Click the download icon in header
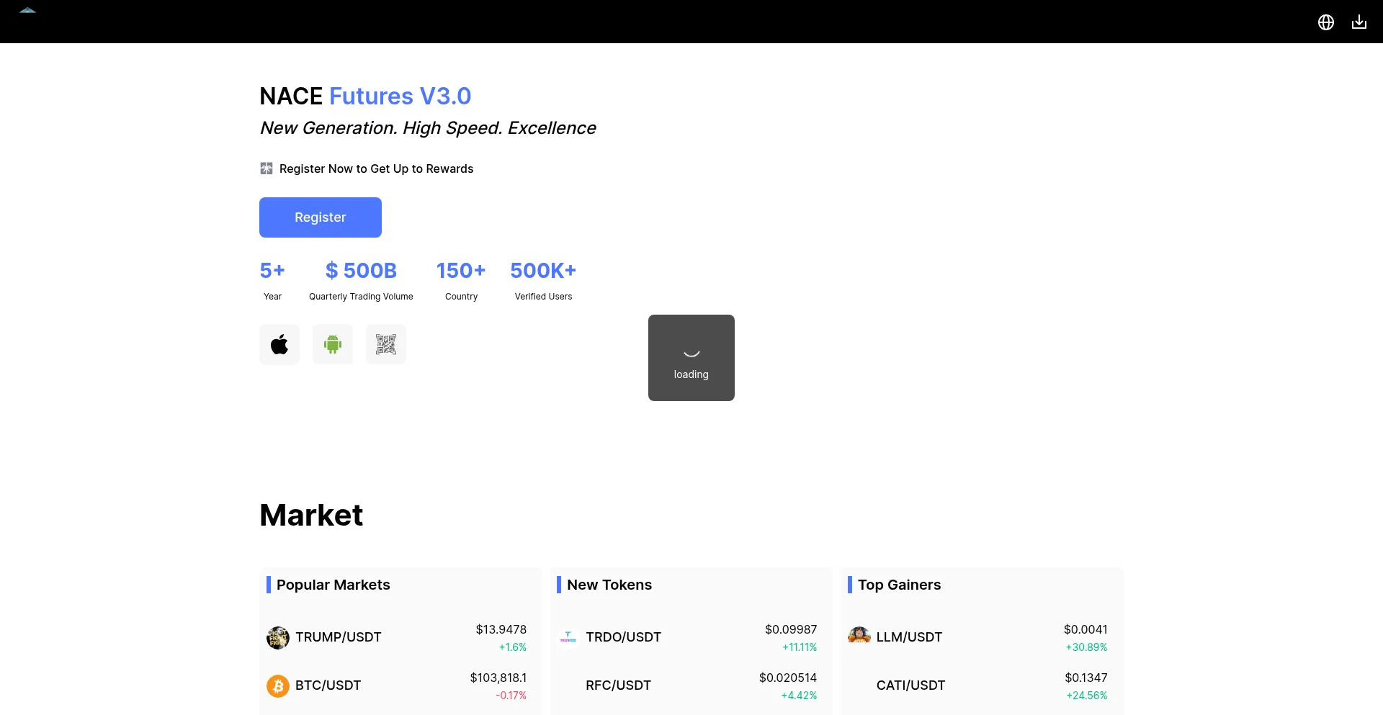 pyautogui.click(x=1359, y=22)
